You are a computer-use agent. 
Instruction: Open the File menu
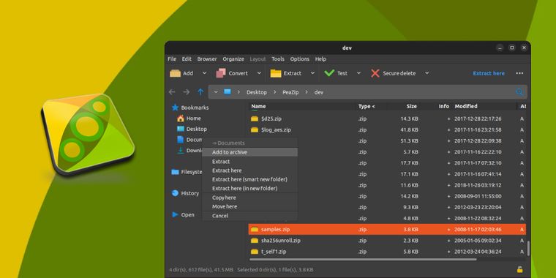coord(172,59)
